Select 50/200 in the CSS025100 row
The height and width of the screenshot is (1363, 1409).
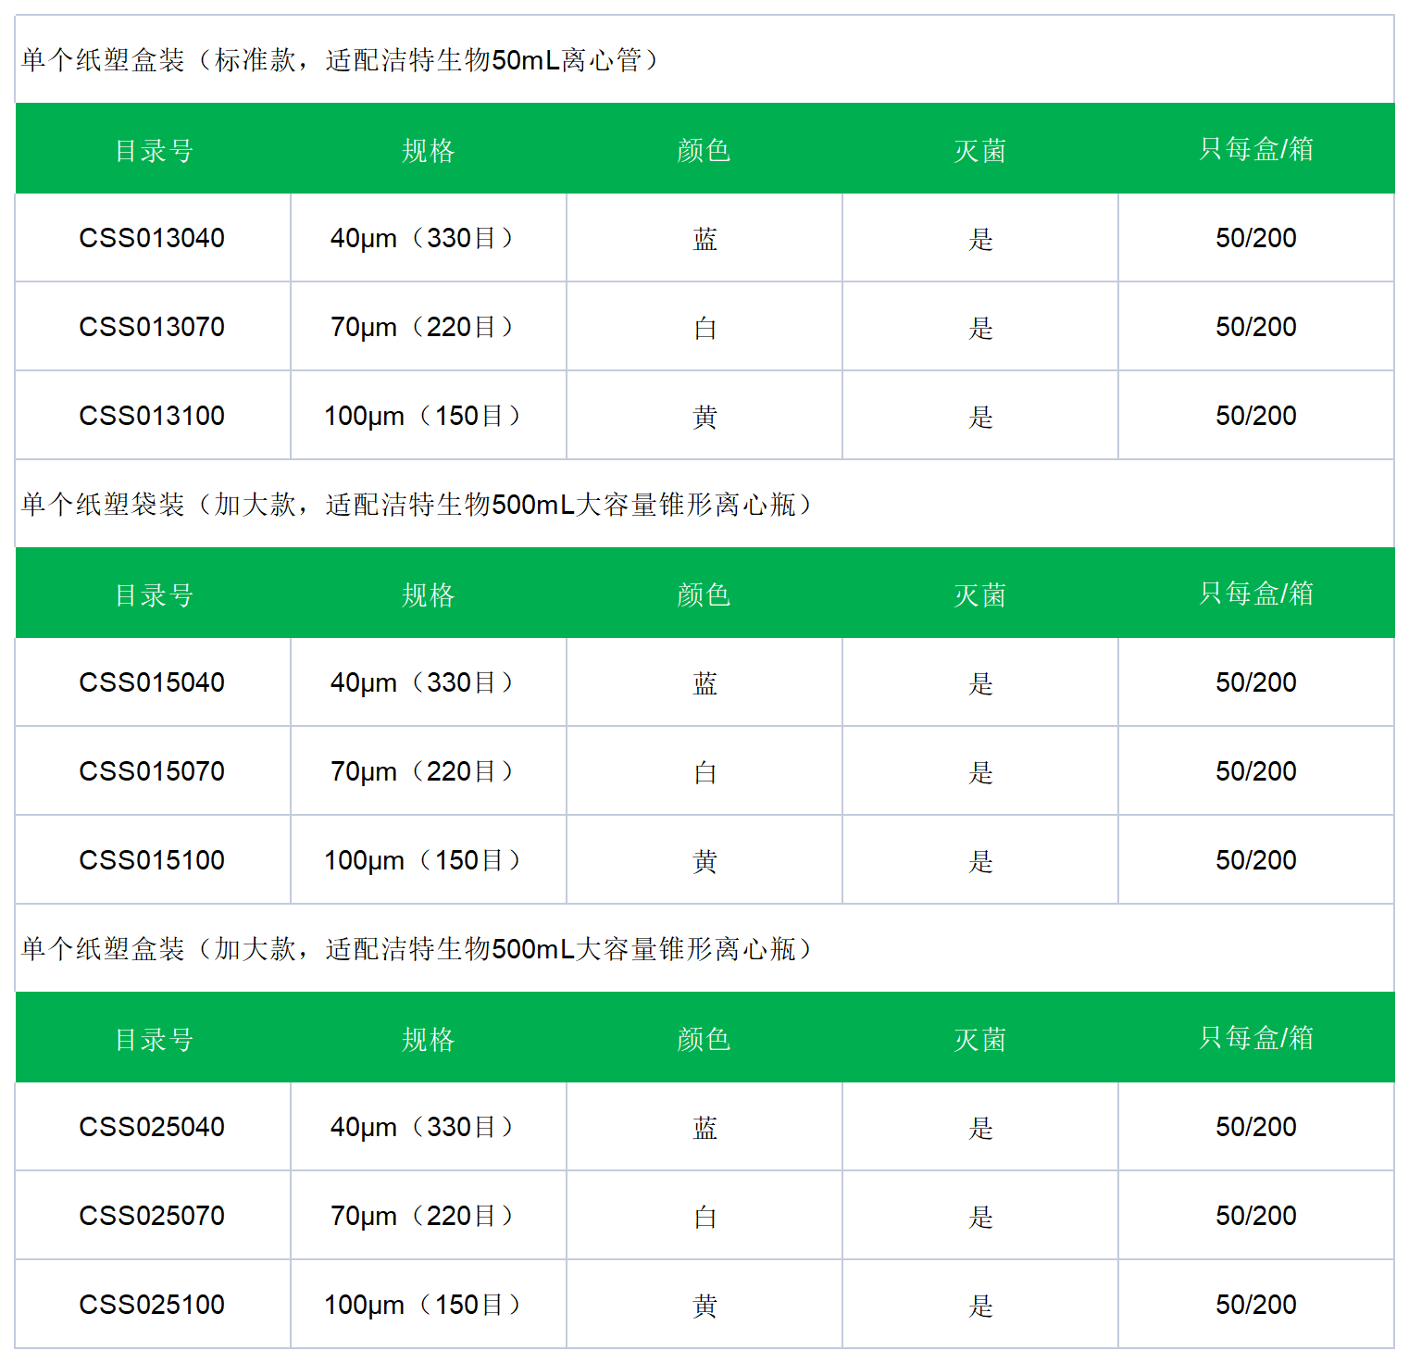(1256, 1305)
